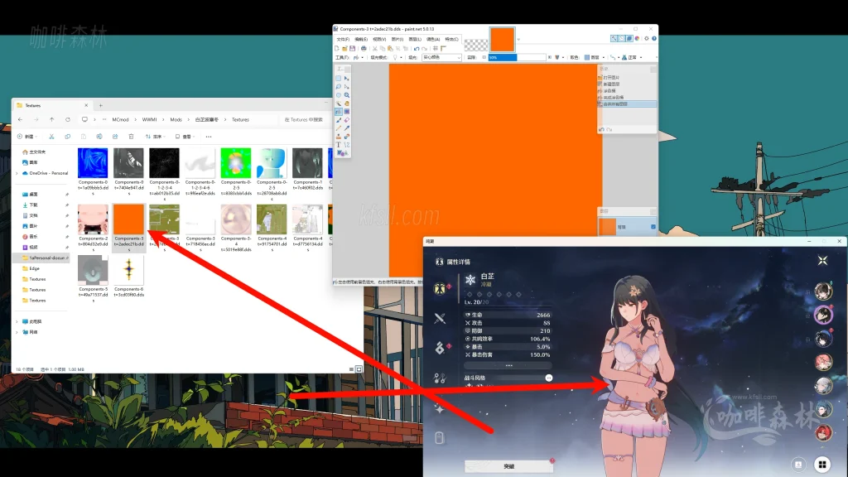848x477 pixels.
Task: Click the three-dots more stats button in game
Action: point(508,365)
